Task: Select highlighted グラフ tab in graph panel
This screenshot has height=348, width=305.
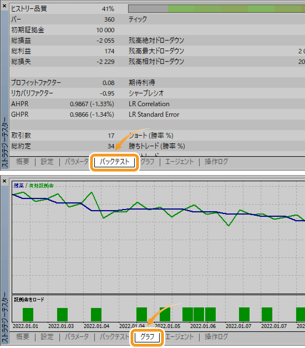Action: tap(147, 337)
